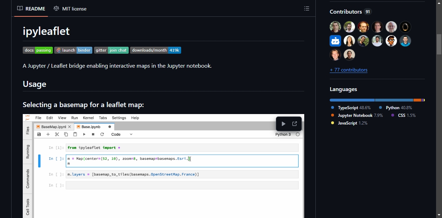442x218 pixels.
Task: Click the CSS 1.5% language link
Action: pyautogui.click(x=403, y=115)
